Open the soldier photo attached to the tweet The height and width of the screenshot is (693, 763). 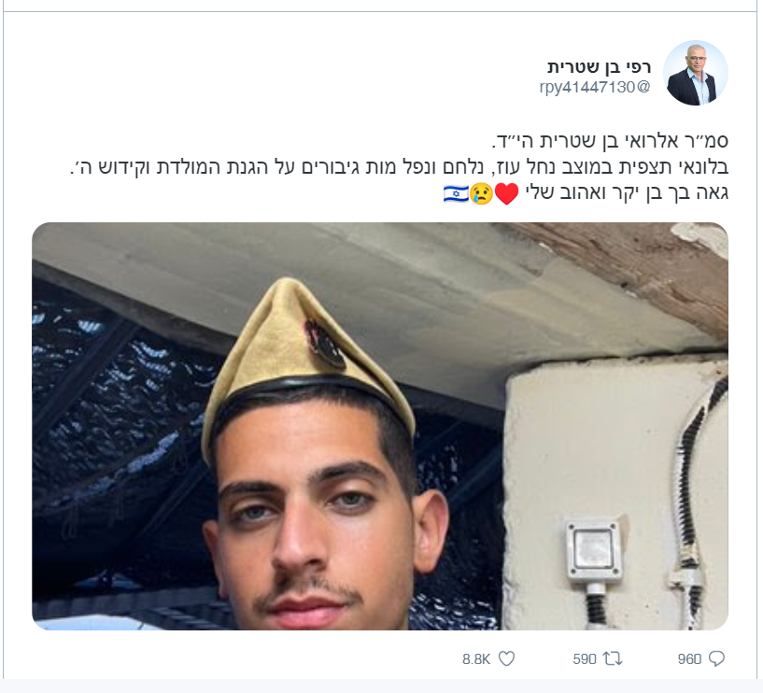(380, 426)
